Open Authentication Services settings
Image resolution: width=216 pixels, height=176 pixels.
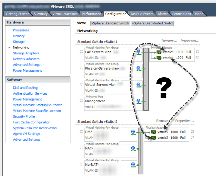click(30, 93)
